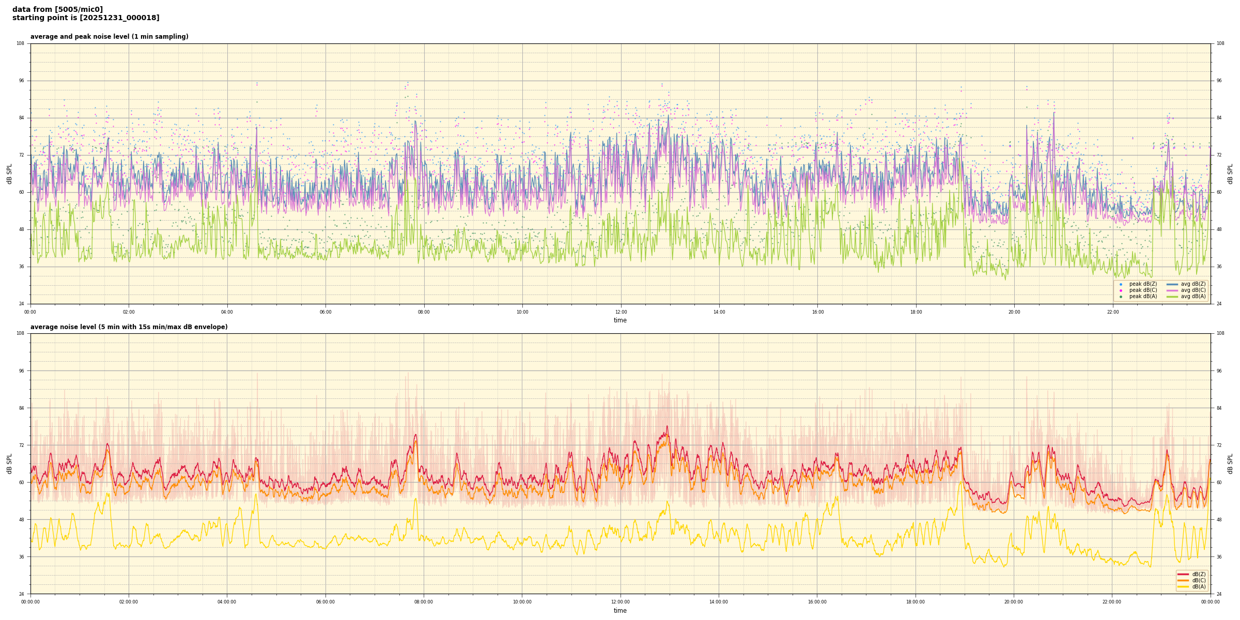Click the orange dB(C) swatch in lower legend
This screenshot has height=620, width=1240.
1183,580
